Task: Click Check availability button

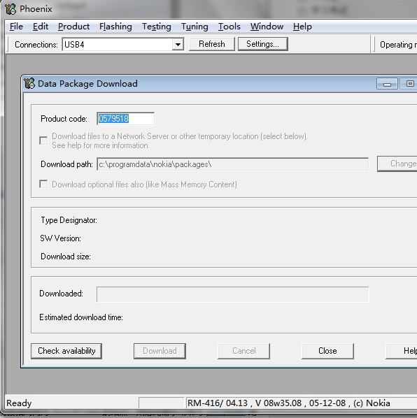Action: coord(66,351)
